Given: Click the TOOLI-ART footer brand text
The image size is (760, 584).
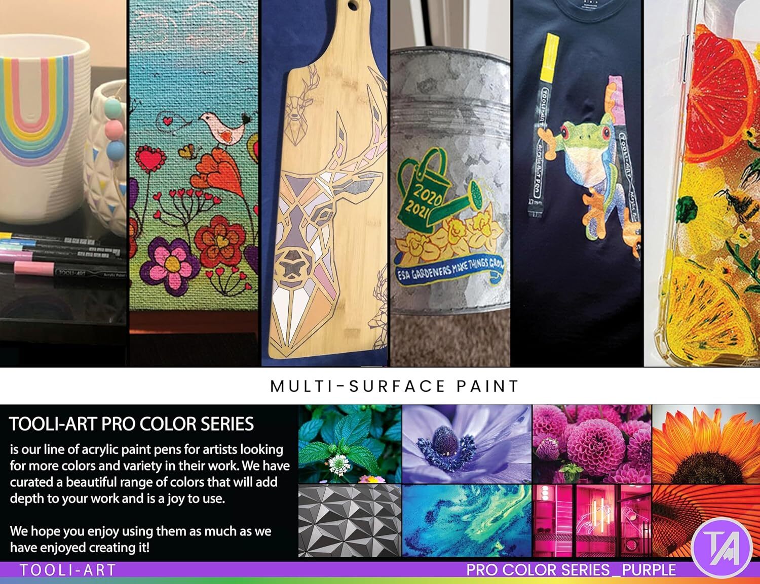Looking at the screenshot, I should coord(68,570).
